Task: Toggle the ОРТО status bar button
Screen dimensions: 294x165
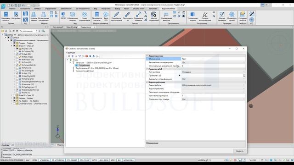Action: [x=95, y=160]
